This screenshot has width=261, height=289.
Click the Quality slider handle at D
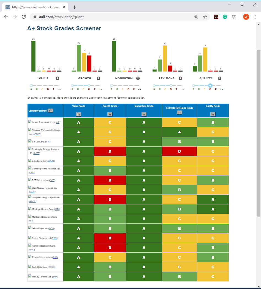tap(210, 85)
